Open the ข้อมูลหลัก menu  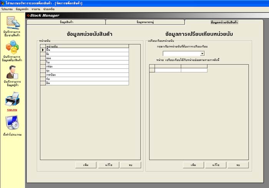pos(22,8)
